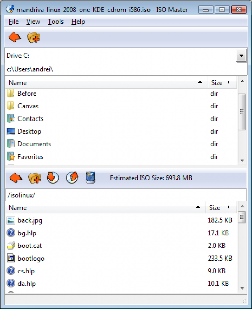Sort ISO files by Size column
Screen dimensions: 252x309
215,208
